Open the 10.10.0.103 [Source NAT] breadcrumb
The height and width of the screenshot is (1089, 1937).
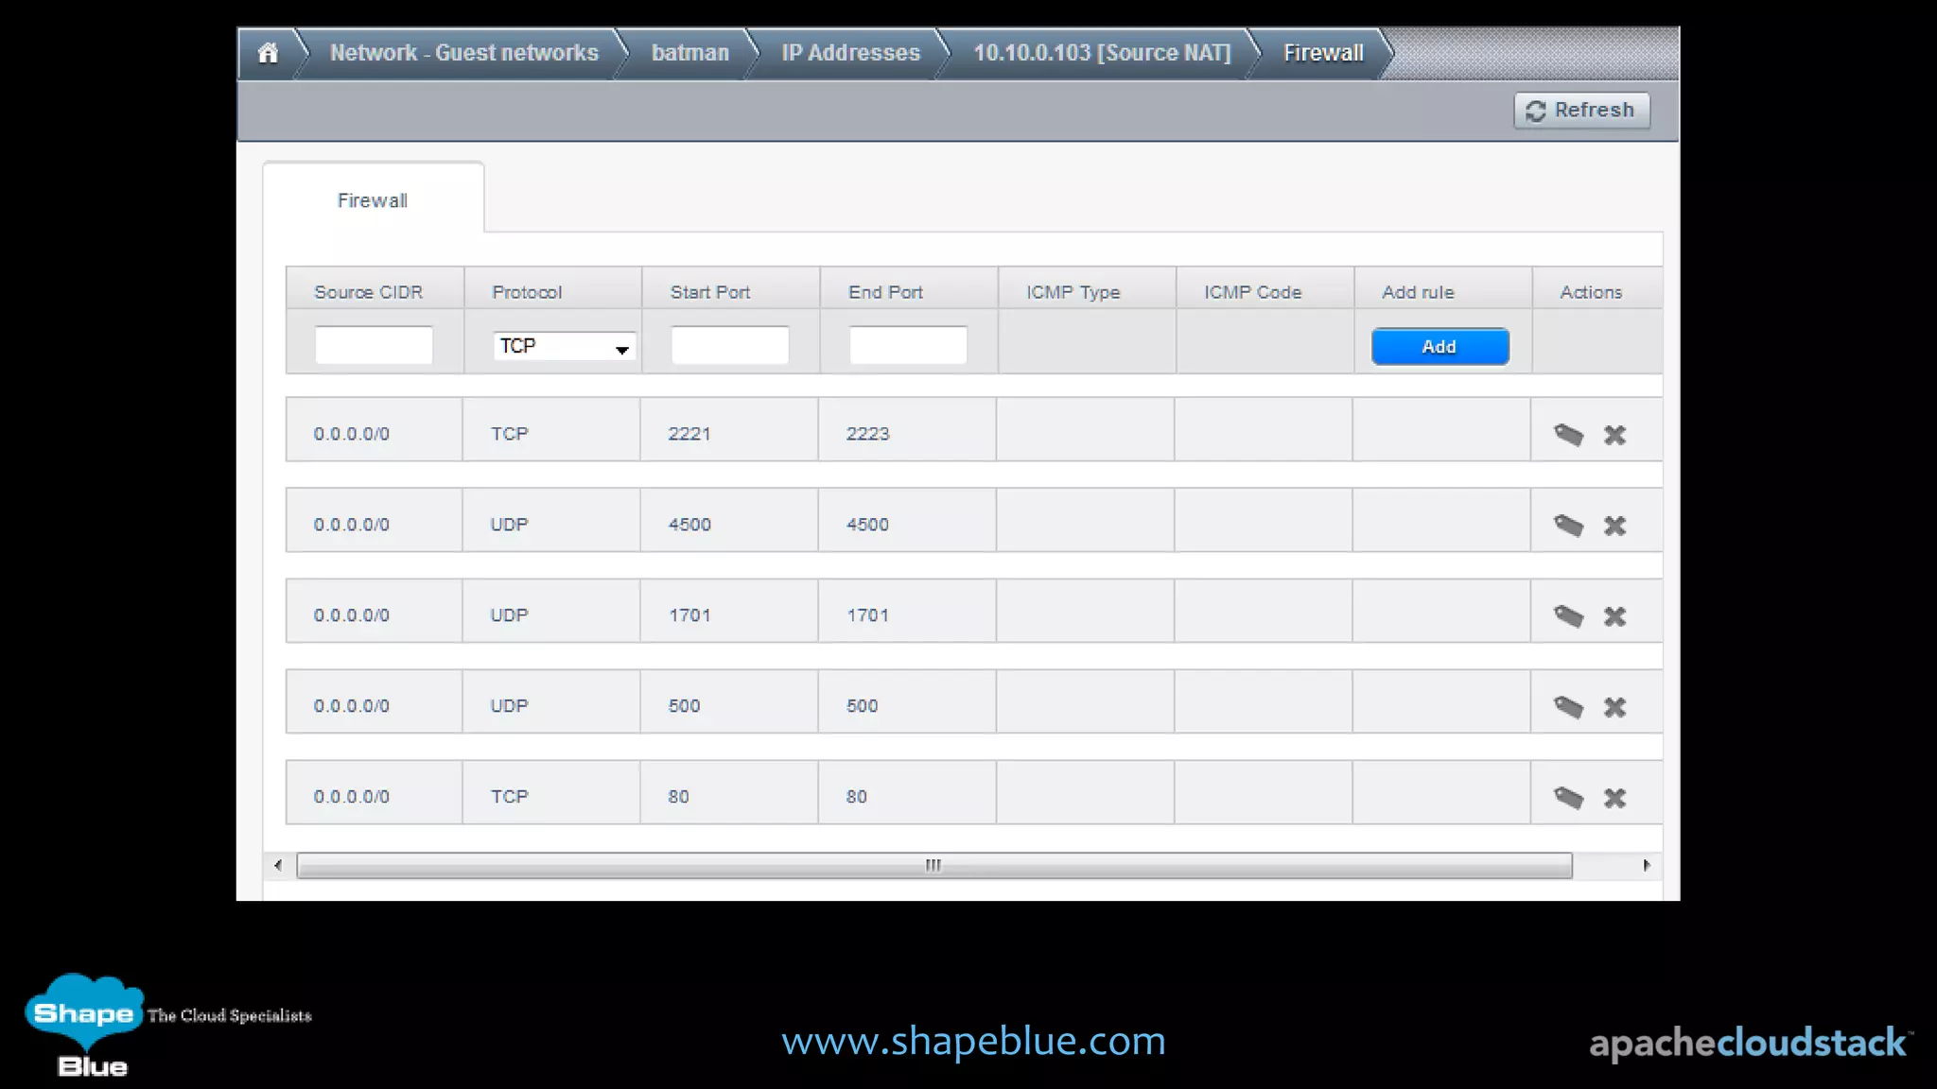[x=1102, y=53]
